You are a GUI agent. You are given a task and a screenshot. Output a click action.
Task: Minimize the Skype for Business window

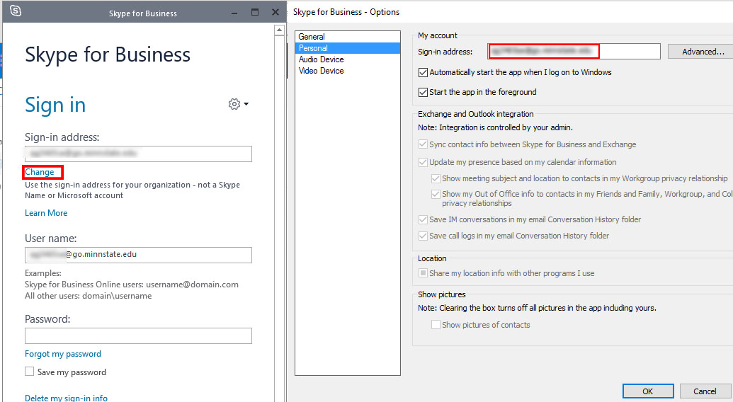[x=234, y=13]
